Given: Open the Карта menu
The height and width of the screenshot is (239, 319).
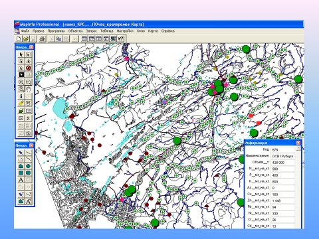Looking at the screenshot, I should pos(153,31).
